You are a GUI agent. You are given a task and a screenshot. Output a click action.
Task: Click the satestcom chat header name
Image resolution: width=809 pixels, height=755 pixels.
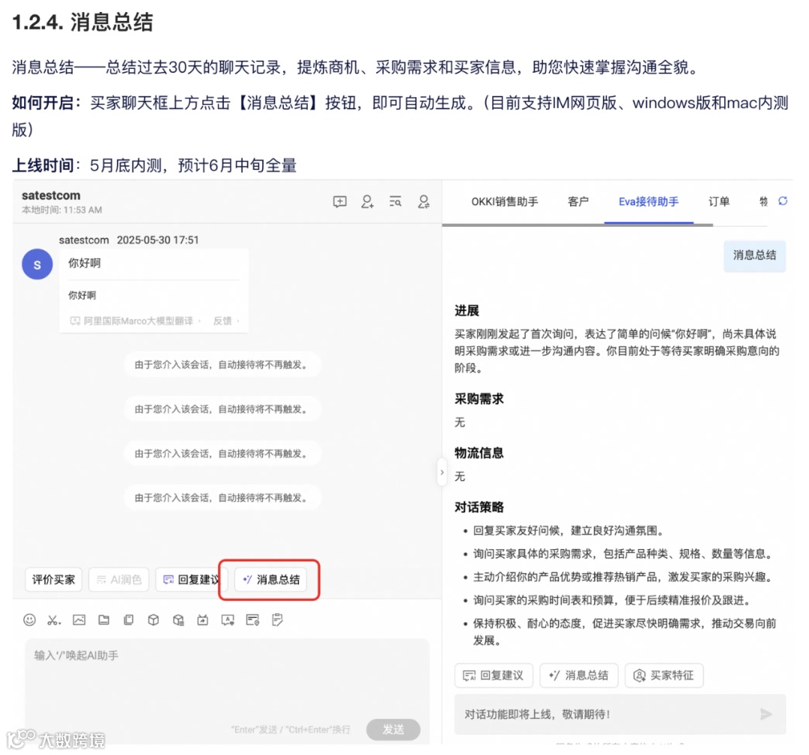point(51,195)
